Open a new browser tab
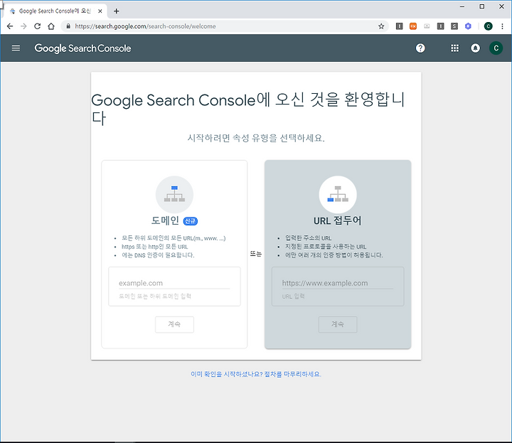This screenshot has height=443, width=512. pyautogui.click(x=116, y=11)
